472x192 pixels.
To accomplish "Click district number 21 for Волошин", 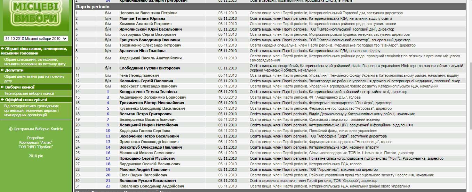I will tap(108, 181).
